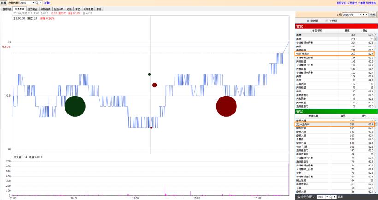Image resolution: width=378 pixels, height=200 pixels.
Task: Click the small dark red bubble near chart center
Action: coord(154,85)
